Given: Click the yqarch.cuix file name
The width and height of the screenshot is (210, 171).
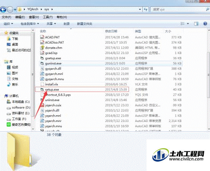Looking at the screenshot, I should pos(53,105).
